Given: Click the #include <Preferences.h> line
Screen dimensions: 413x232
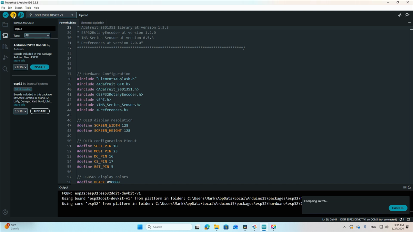Looking at the screenshot, I should (x=103, y=110).
